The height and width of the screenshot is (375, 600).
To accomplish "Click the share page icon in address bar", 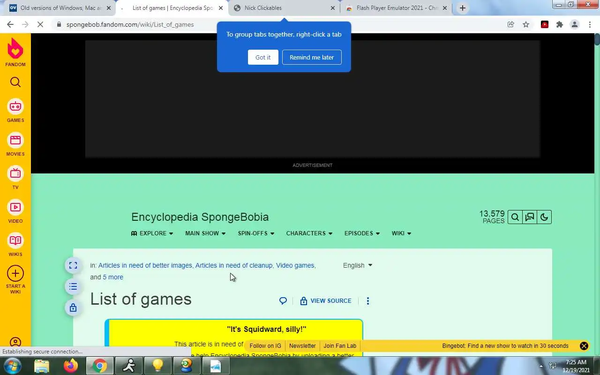I will tap(511, 24).
